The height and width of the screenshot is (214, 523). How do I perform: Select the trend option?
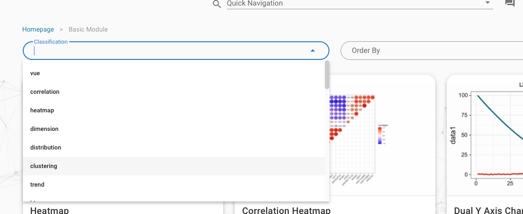(37, 185)
